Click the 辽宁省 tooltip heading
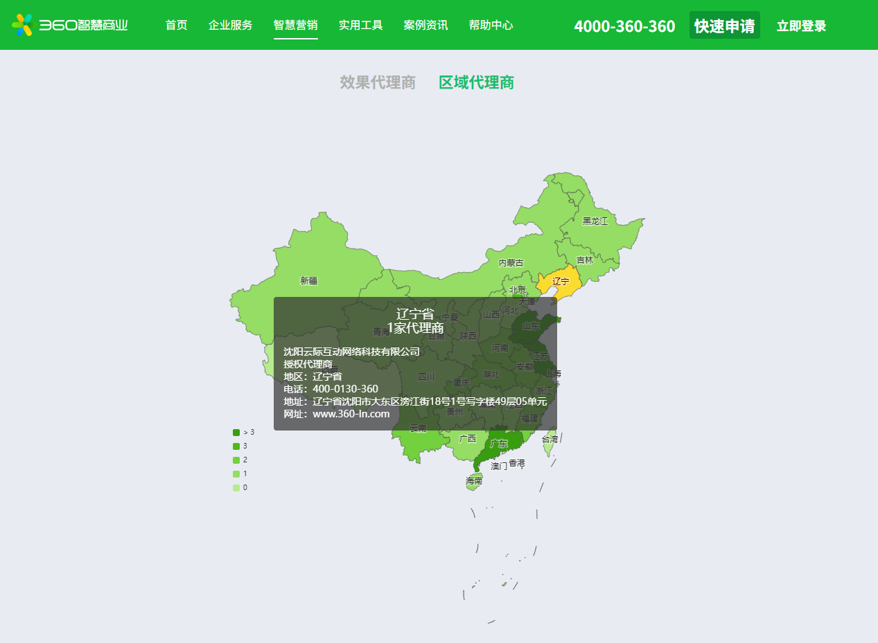This screenshot has height=643, width=878. (x=415, y=314)
